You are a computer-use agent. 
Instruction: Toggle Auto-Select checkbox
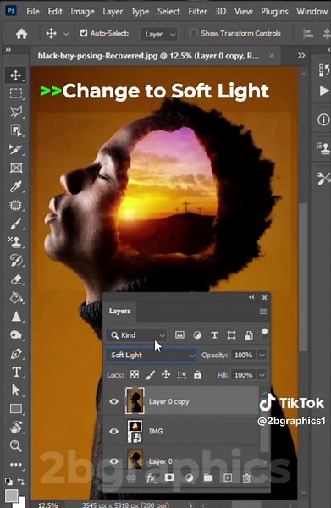coord(84,33)
